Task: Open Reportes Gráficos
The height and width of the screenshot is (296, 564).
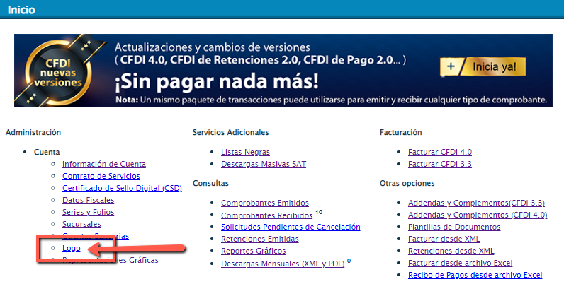Action: [x=253, y=251]
